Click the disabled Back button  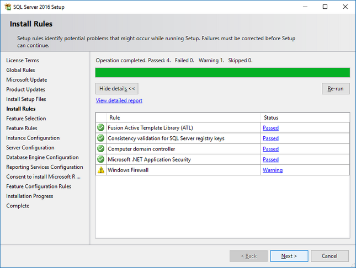(x=248, y=256)
